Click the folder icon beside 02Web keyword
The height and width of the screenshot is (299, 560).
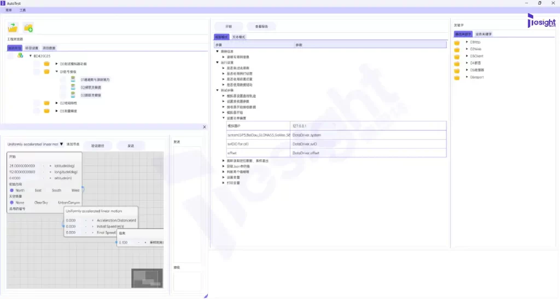pyautogui.click(x=457, y=49)
